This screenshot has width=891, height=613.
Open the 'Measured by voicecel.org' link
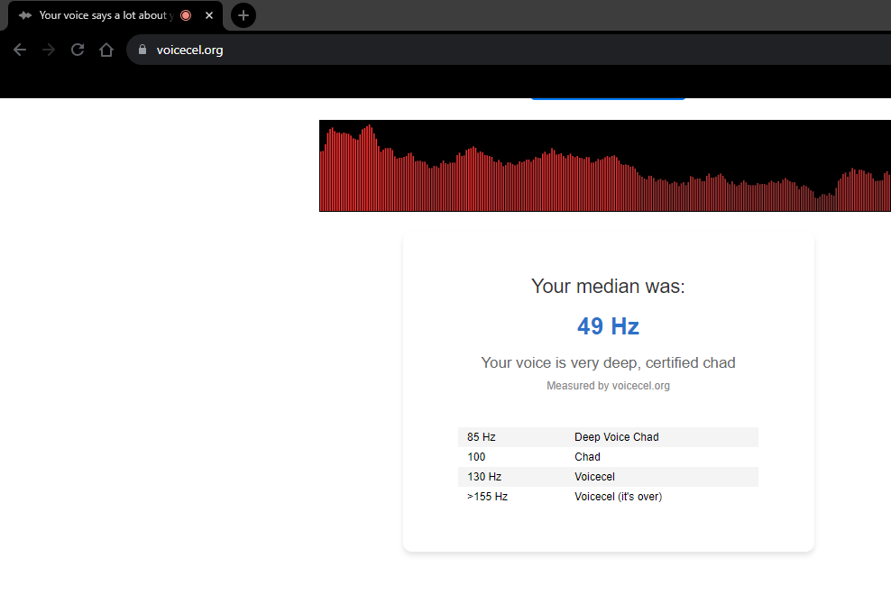click(x=608, y=385)
